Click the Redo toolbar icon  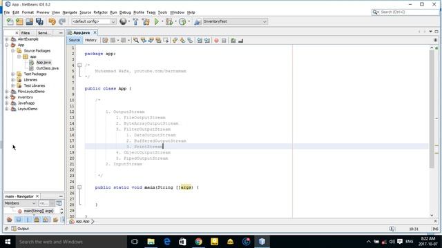[62, 21]
